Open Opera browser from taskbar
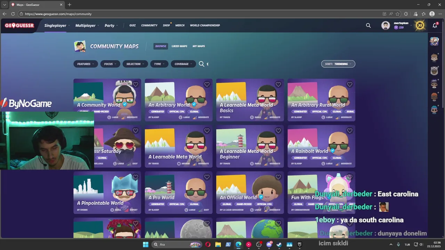The image size is (445, 250). pyautogui.click(x=208, y=244)
